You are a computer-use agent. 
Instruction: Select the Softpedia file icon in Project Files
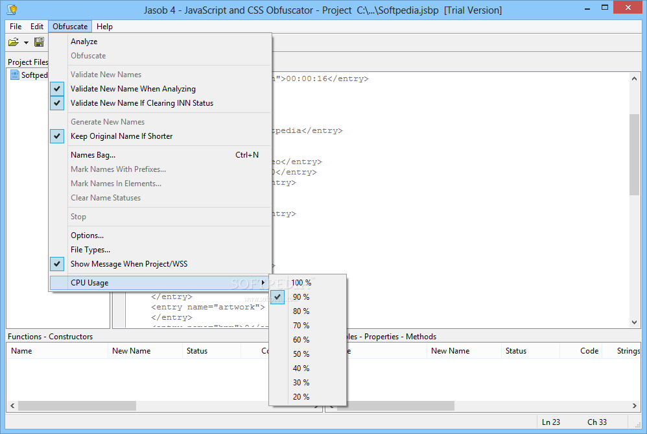click(15, 75)
